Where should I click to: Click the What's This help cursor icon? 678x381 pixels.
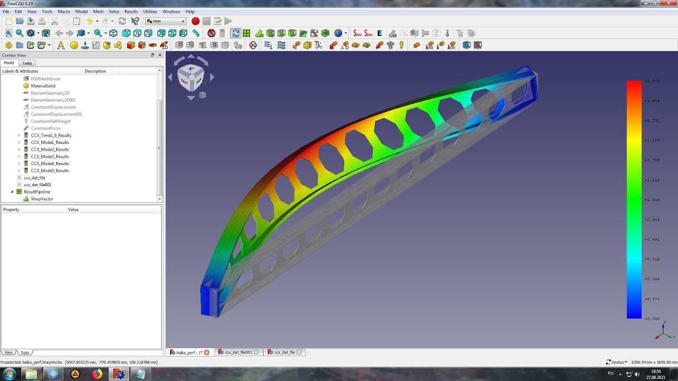pyautogui.click(x=135, y=21)
